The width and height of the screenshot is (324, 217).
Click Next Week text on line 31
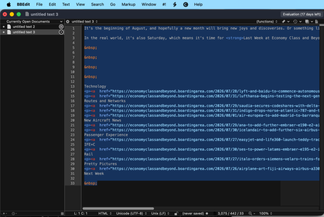pos(94,174)
